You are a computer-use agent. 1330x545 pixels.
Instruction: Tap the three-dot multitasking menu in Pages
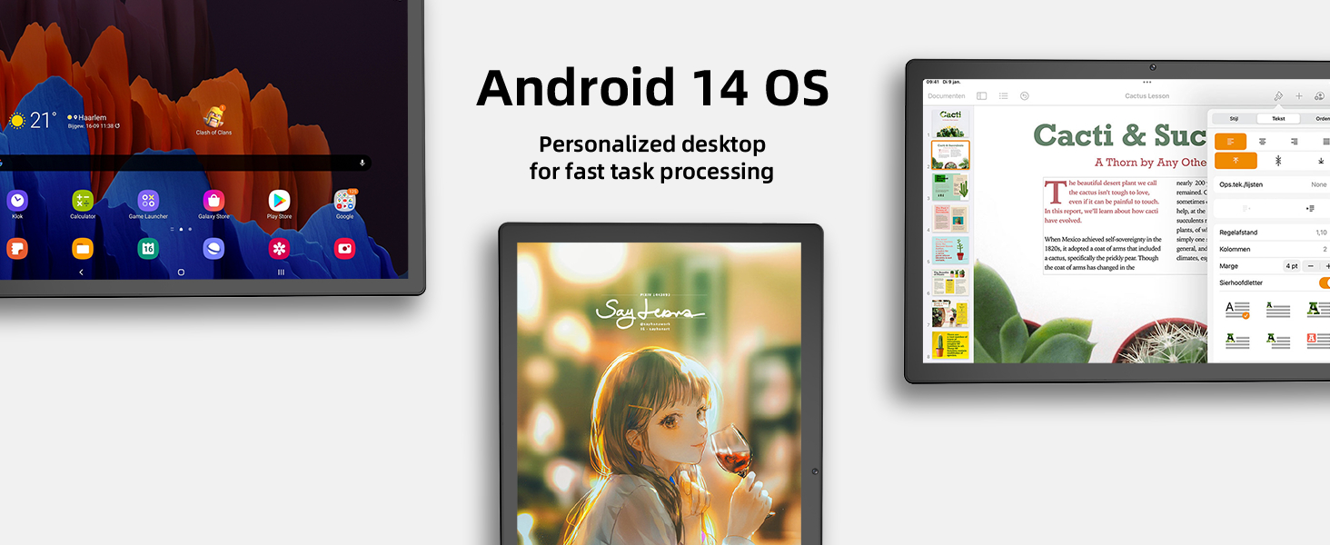pyautogui.click(x=1146, y=82)
